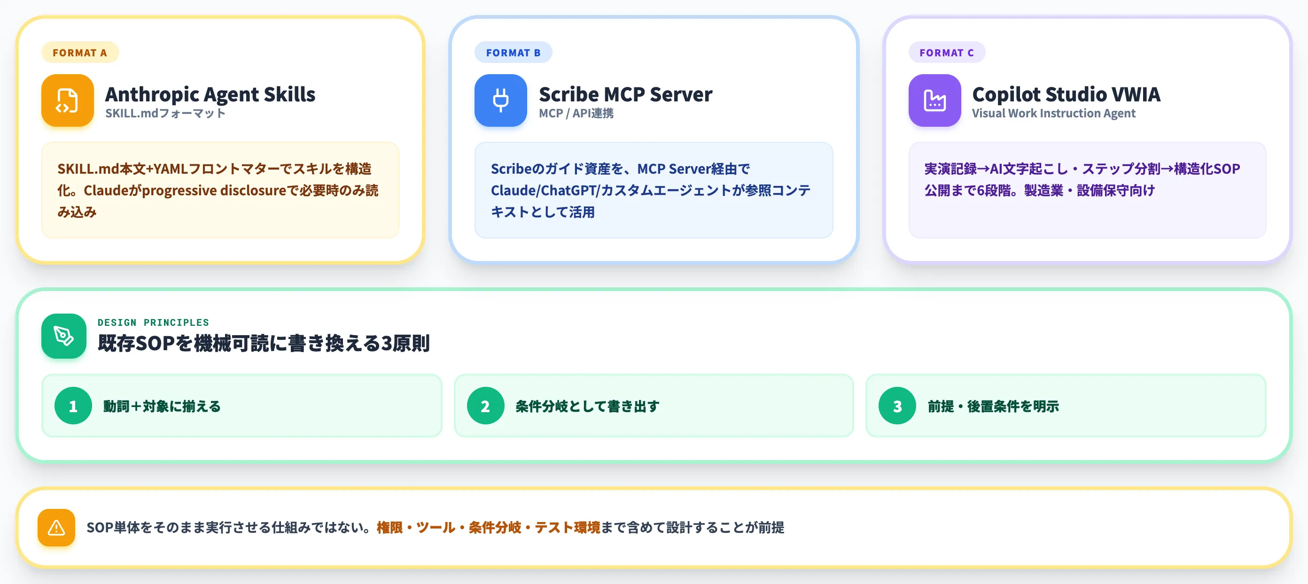This screenshot has height=584, width=1308.
Task: Click the Copilot Studio VWIA heading
Action: click(x=1067, y=94)
